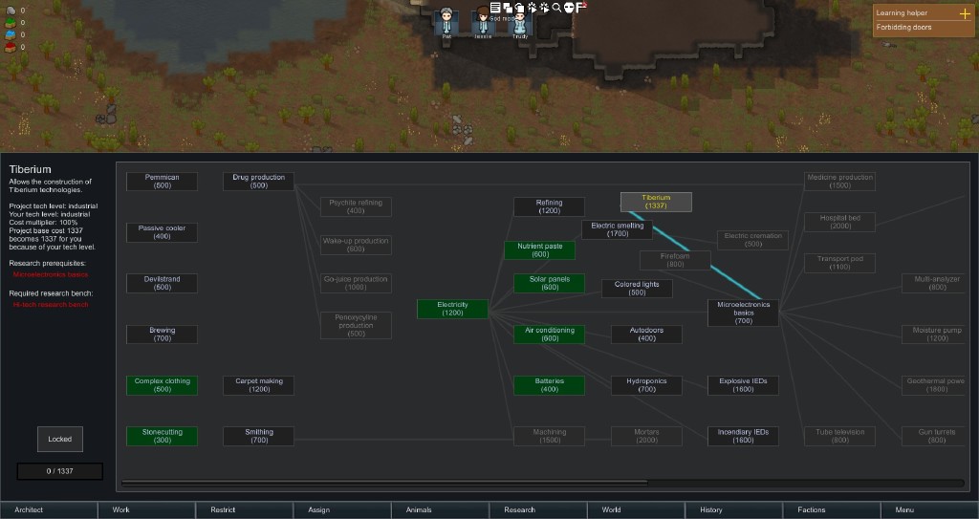Select the Stonecutting research node
Image resolution: width=979 pixels, height=519 pixels.
coord(162,436)
